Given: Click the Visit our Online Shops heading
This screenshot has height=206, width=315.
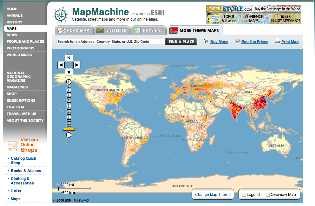Looking at the screenshot, I should pyautogui.click(x=29, y=145).
